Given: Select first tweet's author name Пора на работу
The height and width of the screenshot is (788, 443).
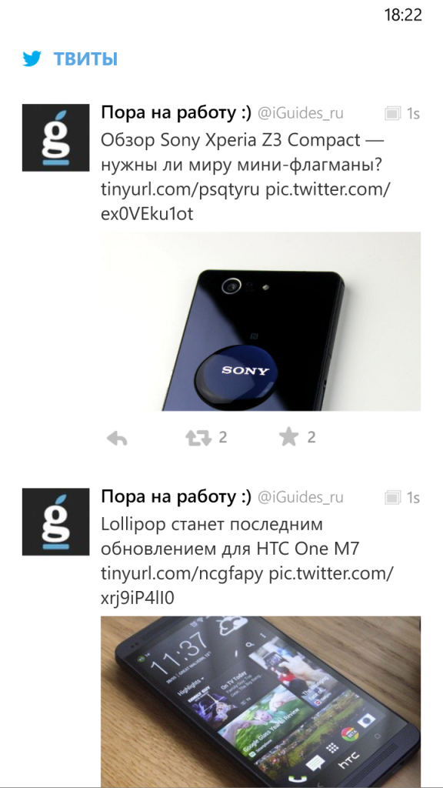Looking at the screenshot, I should click(176, 114).
